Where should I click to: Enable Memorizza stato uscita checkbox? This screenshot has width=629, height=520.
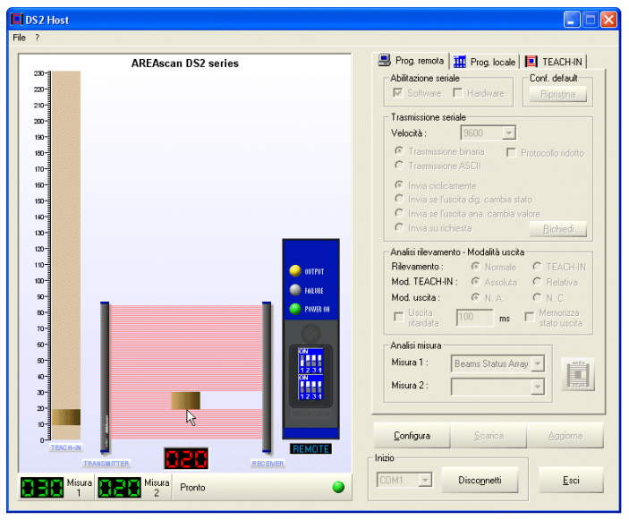click(530, 317)
